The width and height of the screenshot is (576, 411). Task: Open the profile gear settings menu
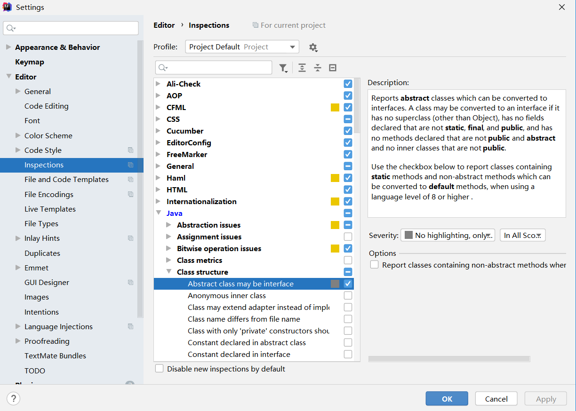313,47
